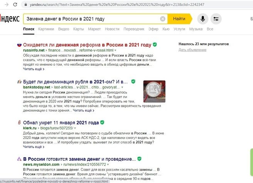Open the Услуги tab
The height and width of the screenshot is (183, 253).
179,29
